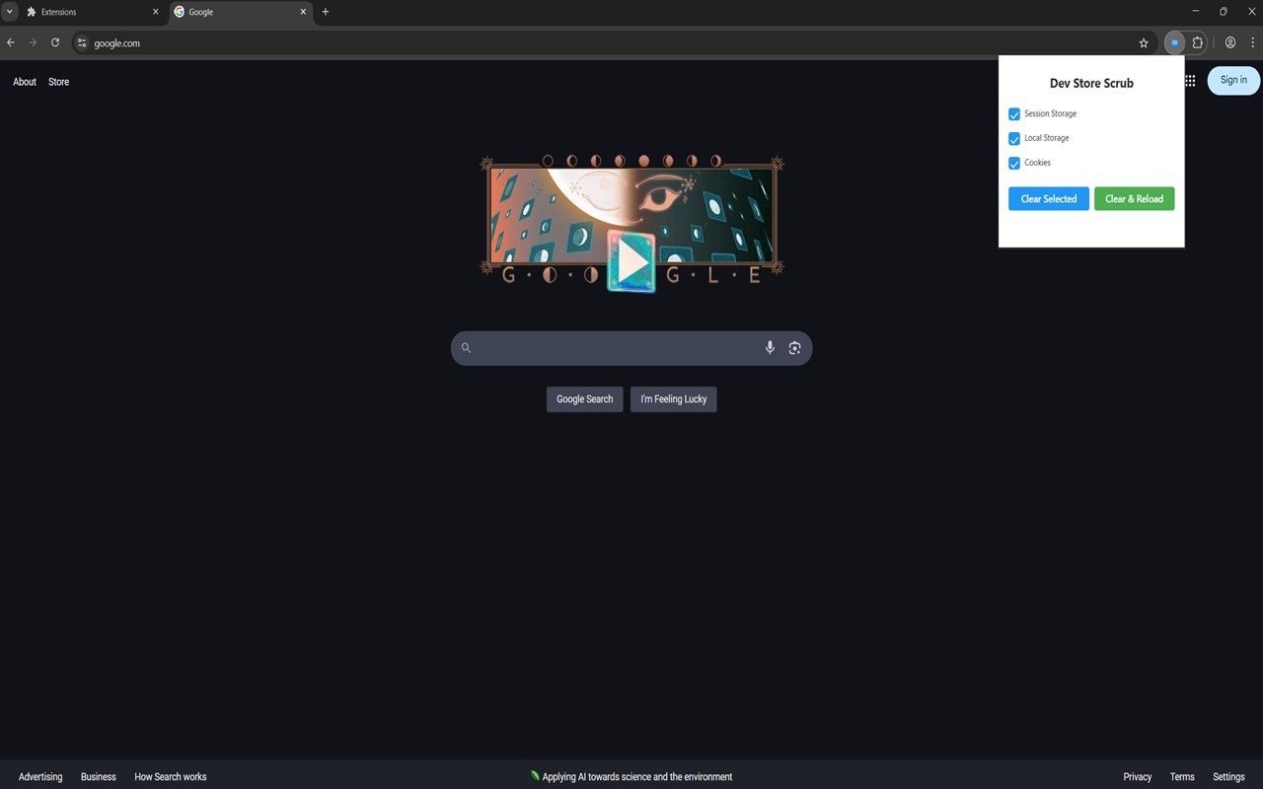Open the Advertising footer link

[x=40, y=776]
